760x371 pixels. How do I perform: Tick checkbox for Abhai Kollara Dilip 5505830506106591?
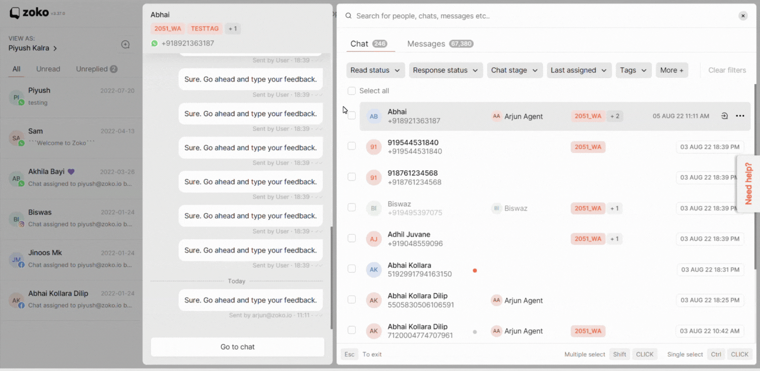click(x=351, y=299)
